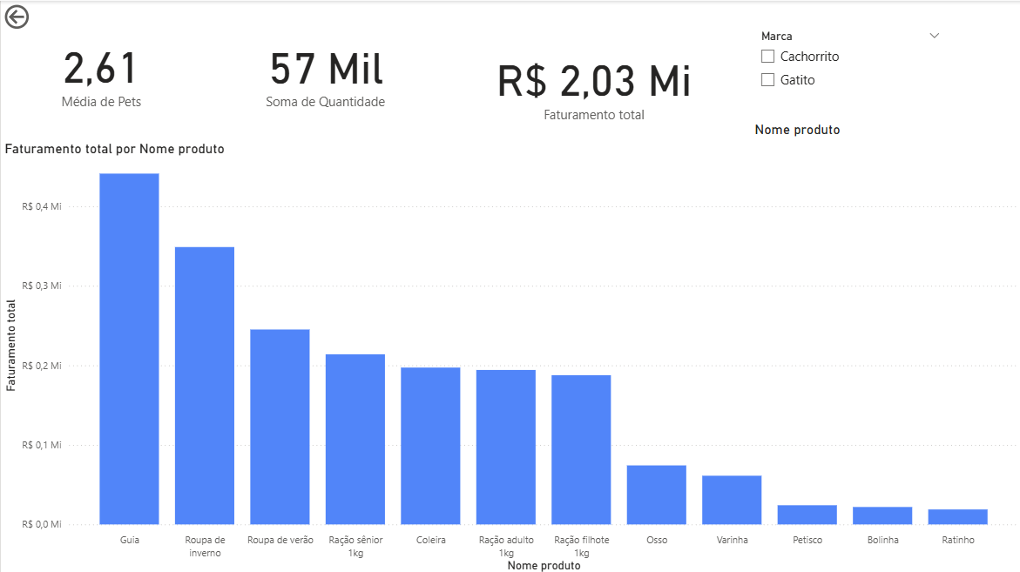Click the chart title Faturamento total por Nome produto

pyautogui.click(x=114, y=149)
